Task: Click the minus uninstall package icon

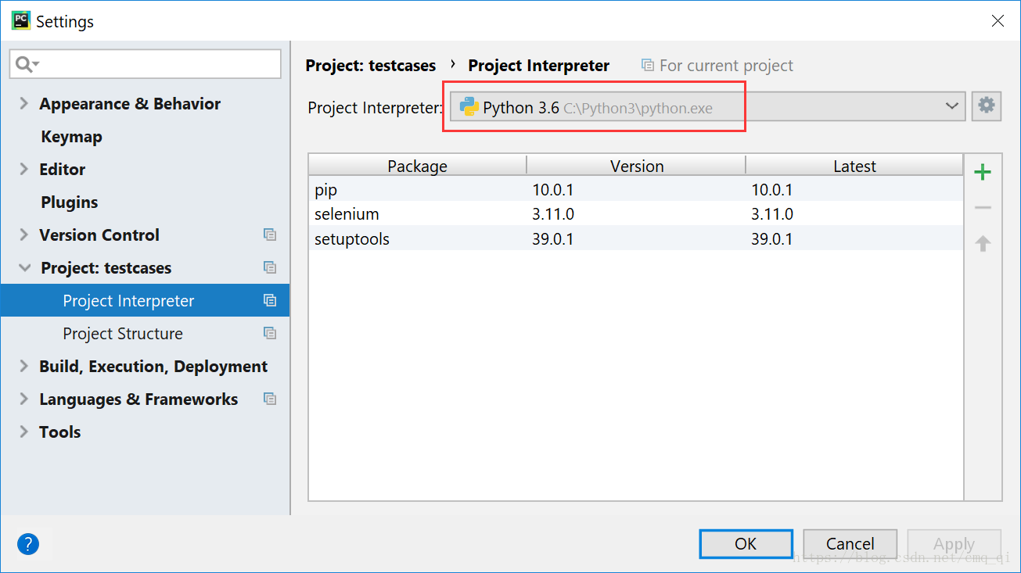Action: [x=983, y=208]
